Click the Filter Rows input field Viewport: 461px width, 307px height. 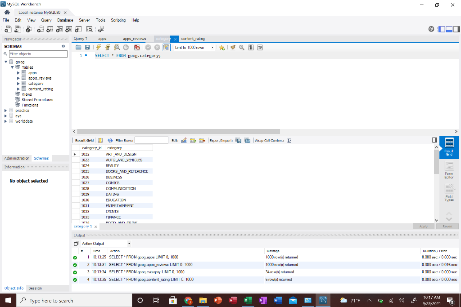(x=151, y=140)
